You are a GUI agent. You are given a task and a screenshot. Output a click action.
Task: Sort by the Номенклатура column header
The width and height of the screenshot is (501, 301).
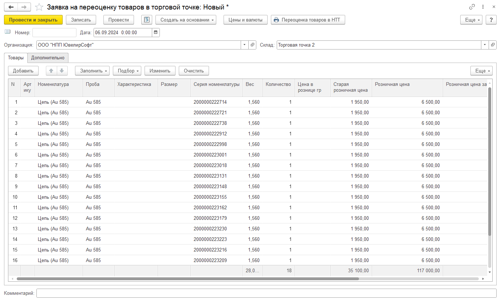[x=59, y=87]
